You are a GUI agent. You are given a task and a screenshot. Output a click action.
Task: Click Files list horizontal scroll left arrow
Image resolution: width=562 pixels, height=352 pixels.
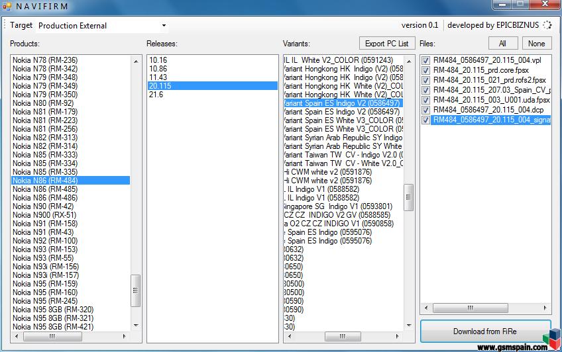tap(426, 308)
